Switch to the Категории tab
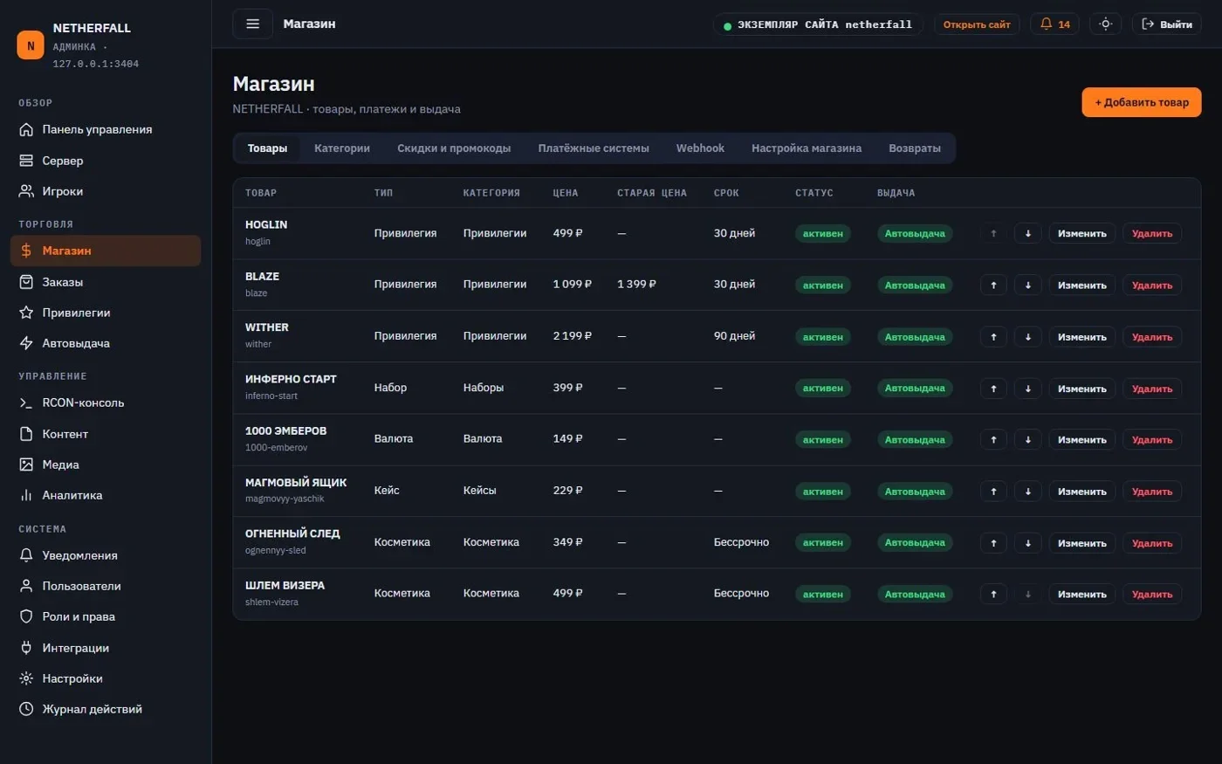The image size is (1222, 764). (x=342, y=148)
